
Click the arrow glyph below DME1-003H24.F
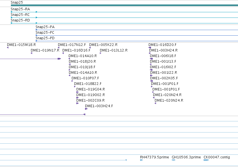click(x=86, y=109)
